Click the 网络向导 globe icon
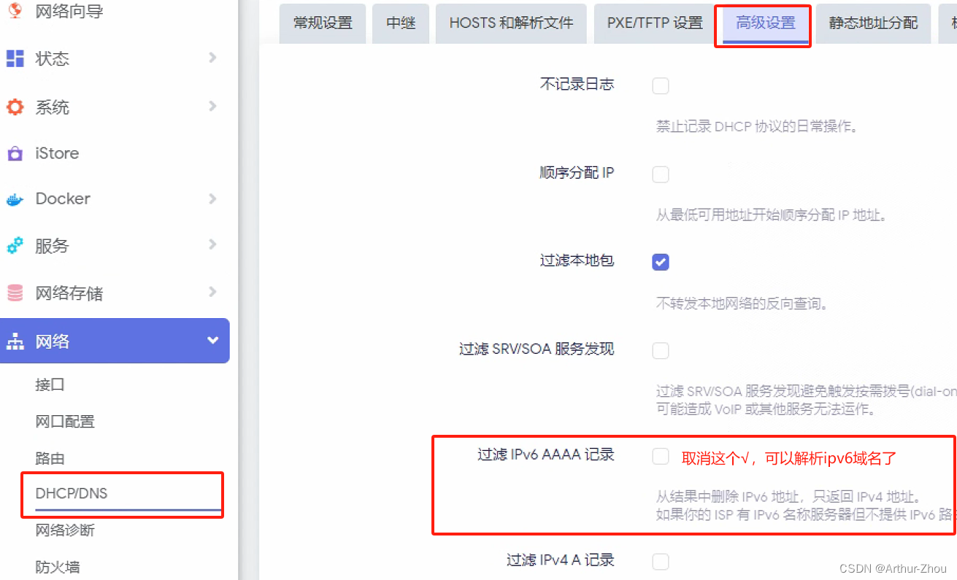 (15, 11)
